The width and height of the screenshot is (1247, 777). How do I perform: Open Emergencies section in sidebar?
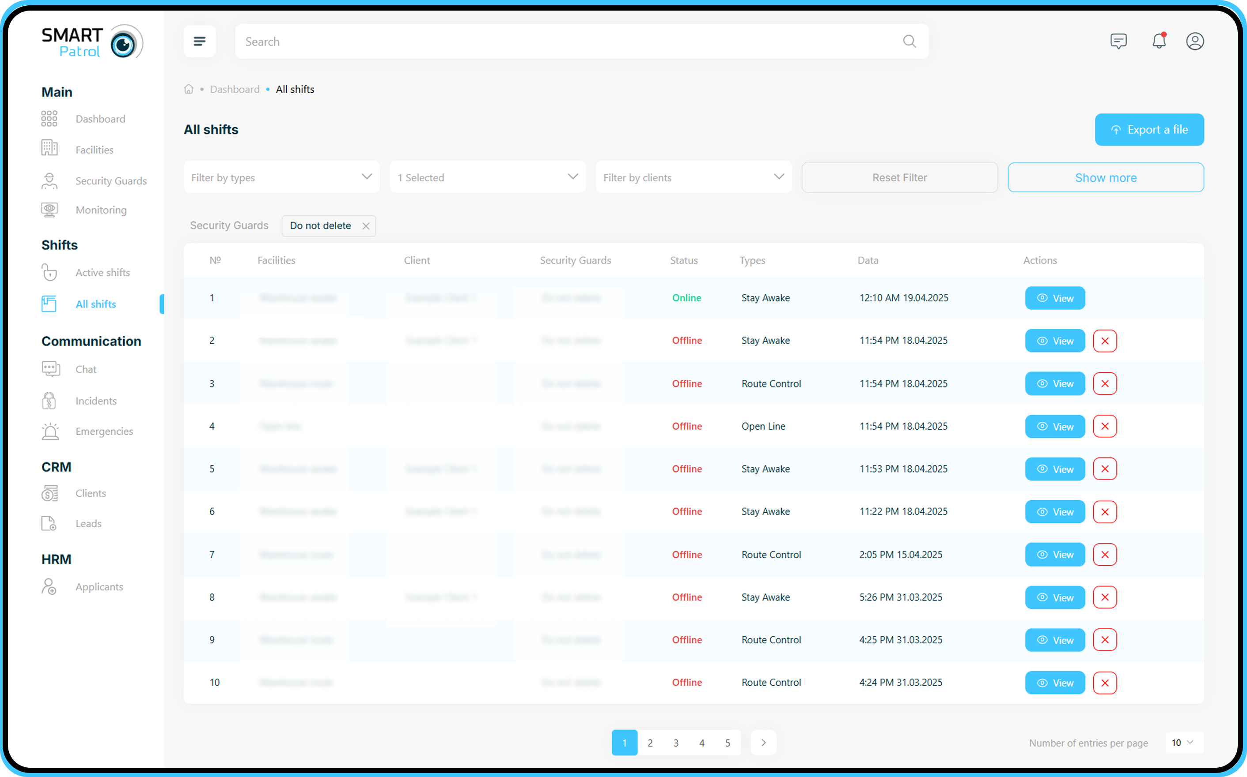click(x=104, y=432)
